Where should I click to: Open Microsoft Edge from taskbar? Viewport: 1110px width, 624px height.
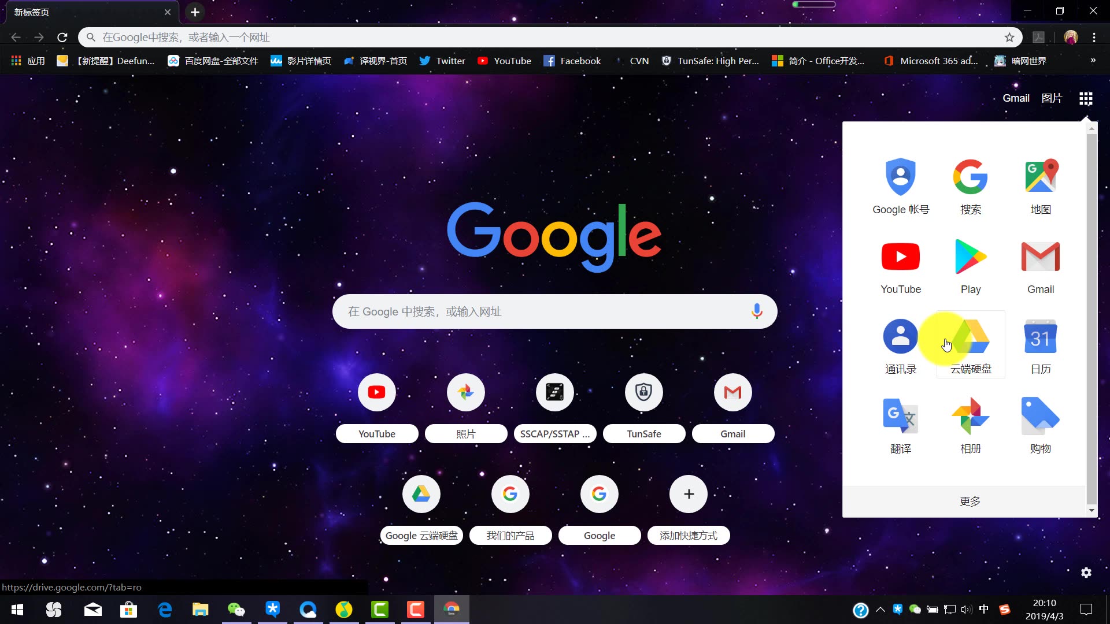[x=165, y=610]
